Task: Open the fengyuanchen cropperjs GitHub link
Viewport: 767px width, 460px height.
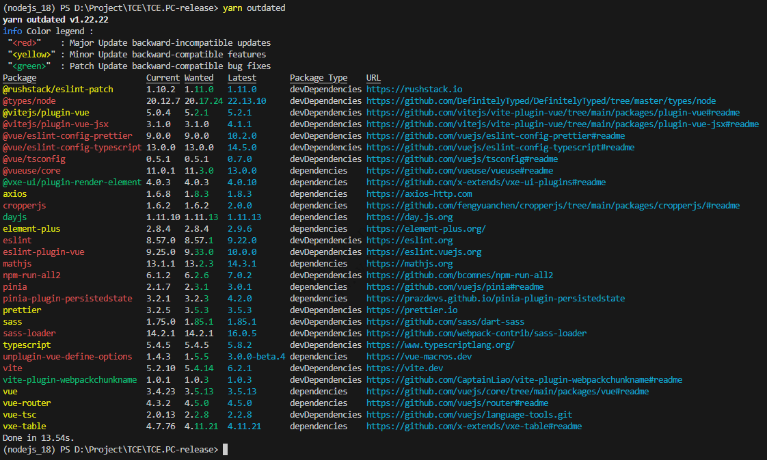Action: pyautogui.click(x=553, y=206)
